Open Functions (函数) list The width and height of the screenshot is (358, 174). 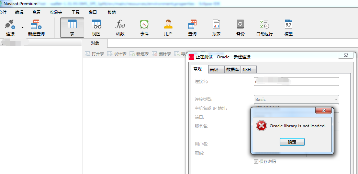120,27
